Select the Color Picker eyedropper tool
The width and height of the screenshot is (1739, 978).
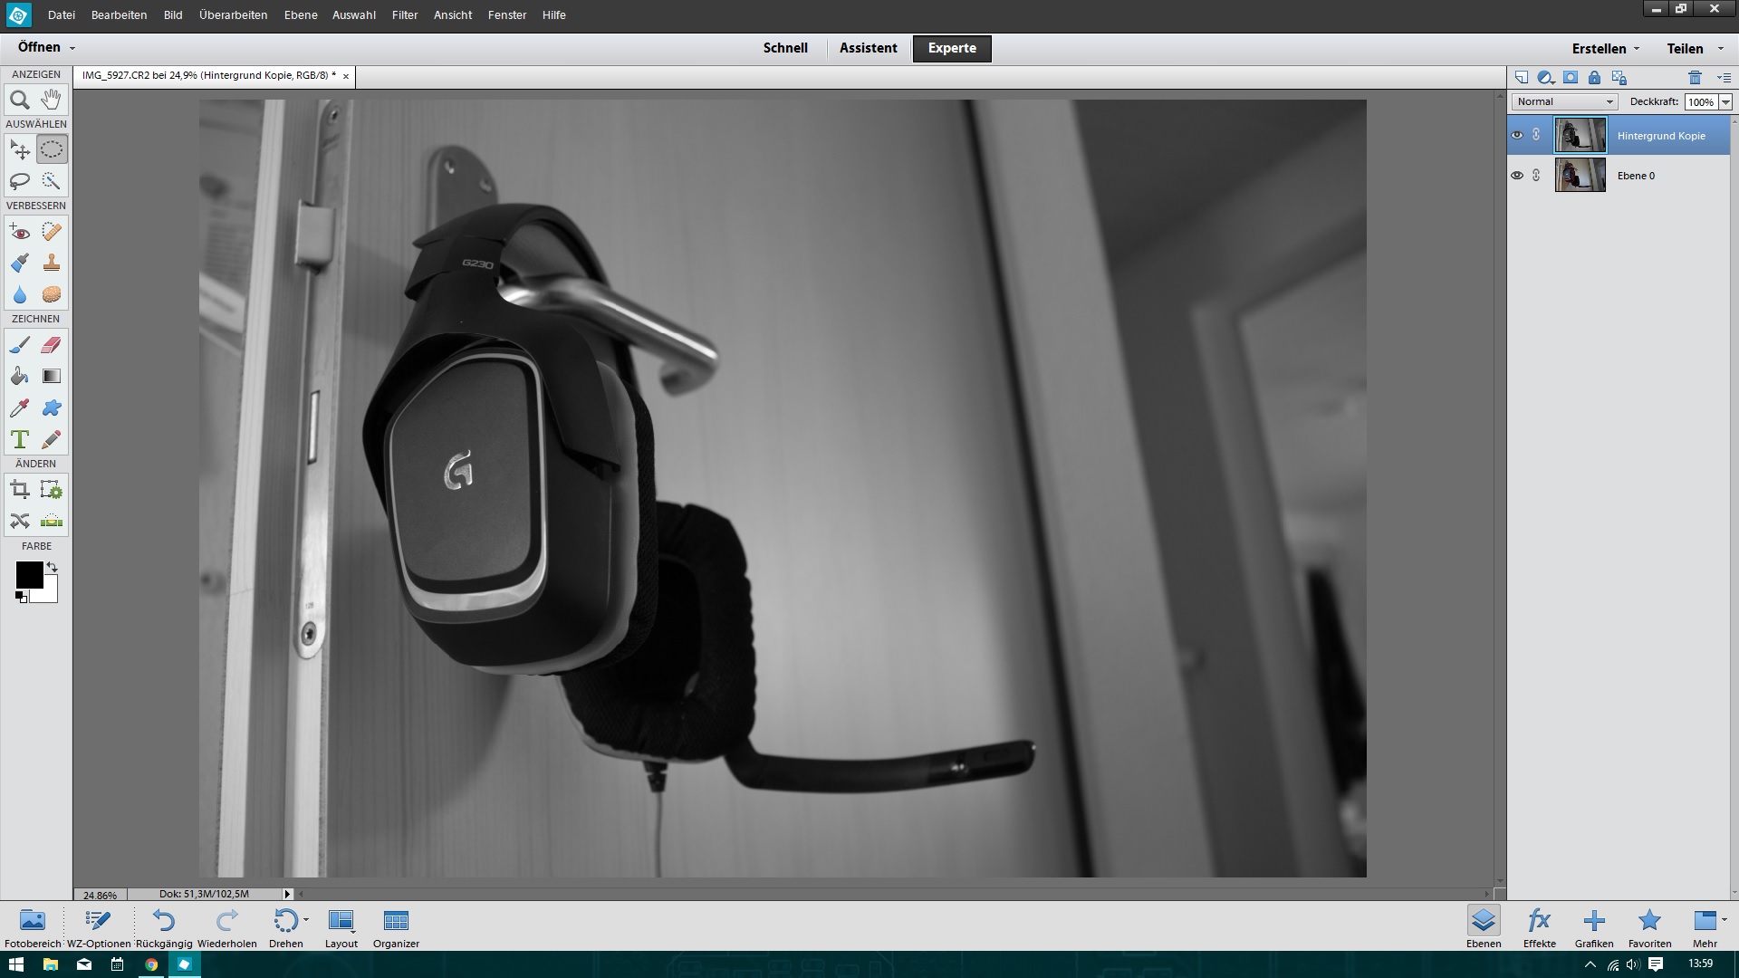pyautogui.click(x=20, y=407)
